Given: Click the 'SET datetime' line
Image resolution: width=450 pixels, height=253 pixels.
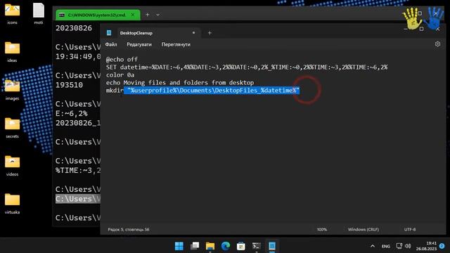Looking at the screenshot, I should (x=247, y=67).
